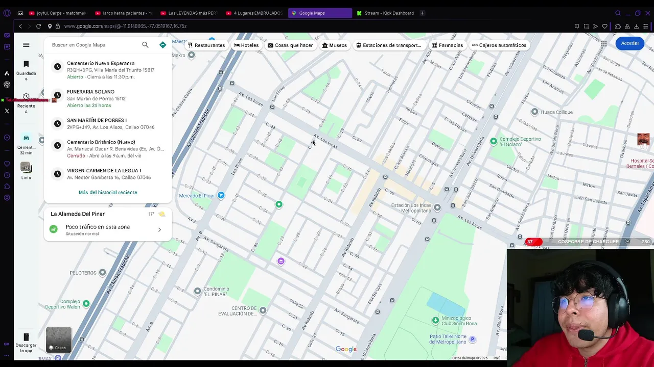The image size is (654, 367).
Task: Click Estación Los Incas Metropolitano marker
Action: point(437,207)
